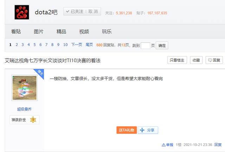The height and width of the screenshot is (152, 225).
Task: Click the 神装救世 level 9 badge
Action: 24,120
